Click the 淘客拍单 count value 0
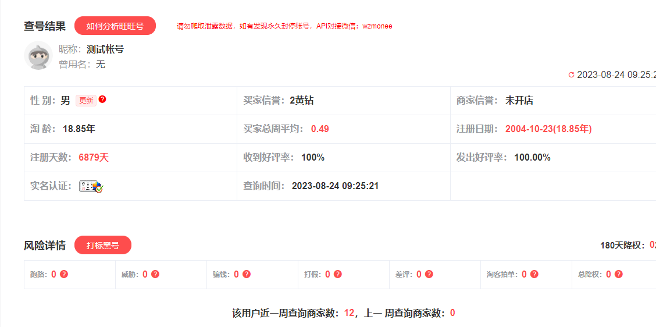 click(x=524, y=274)
